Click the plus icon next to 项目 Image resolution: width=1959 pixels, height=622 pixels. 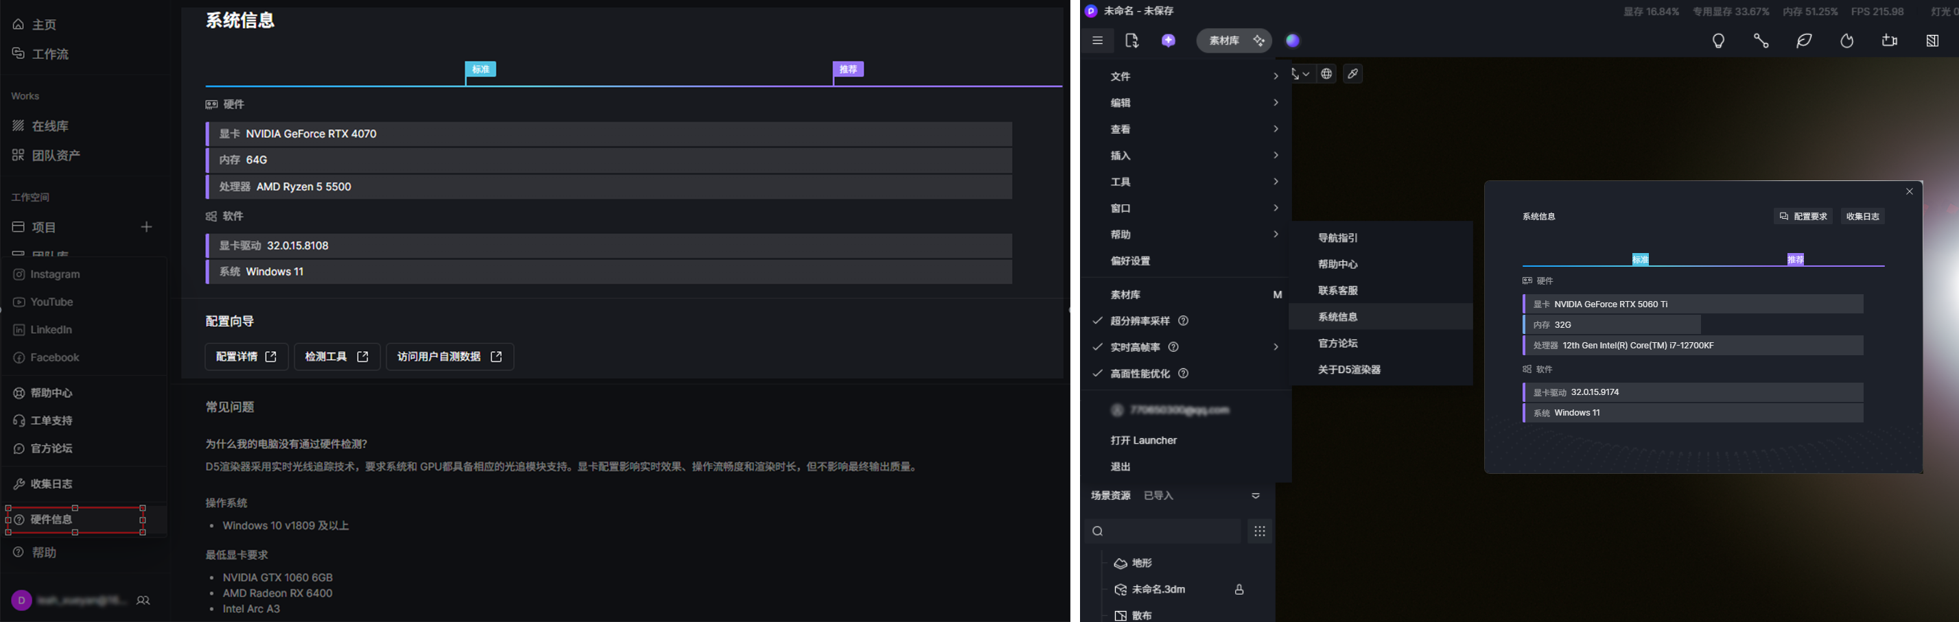[147, 228]
